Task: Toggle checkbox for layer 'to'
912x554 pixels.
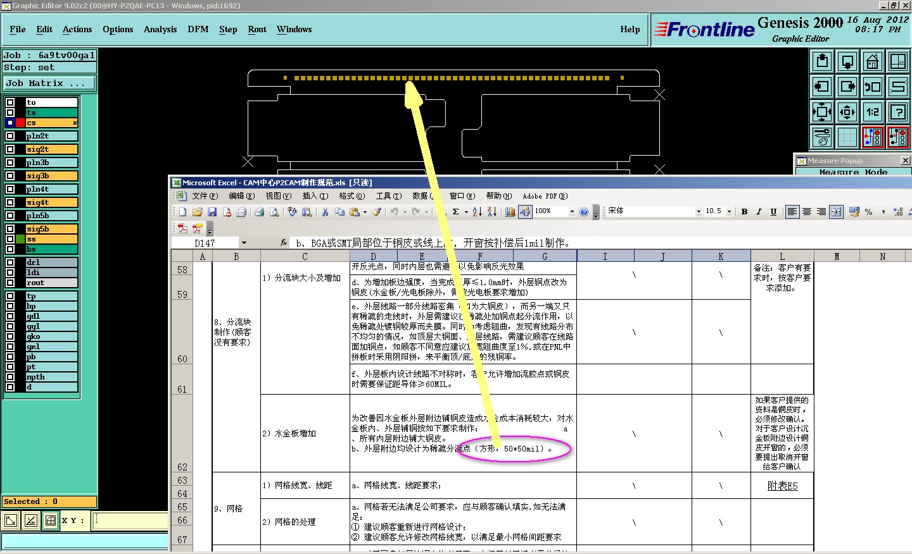Action: pyautogui.click(x=10, y=102)
